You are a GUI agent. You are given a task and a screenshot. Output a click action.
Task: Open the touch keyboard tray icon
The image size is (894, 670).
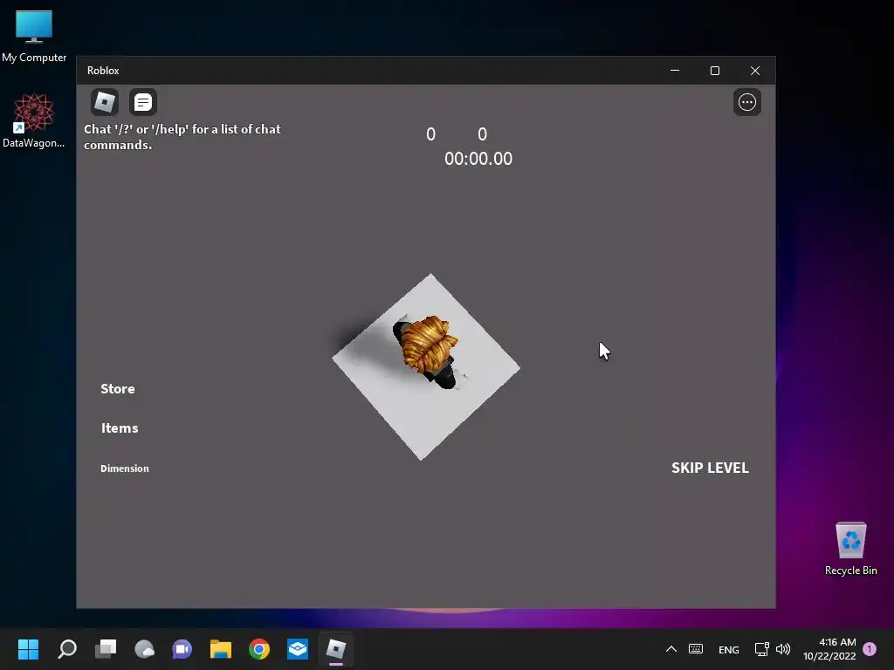(696, 649)
